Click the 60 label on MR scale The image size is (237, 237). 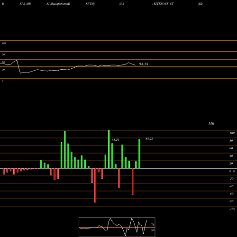click(231, 148)
